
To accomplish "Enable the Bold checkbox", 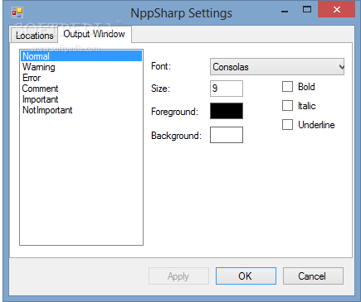I will [287, 87].
